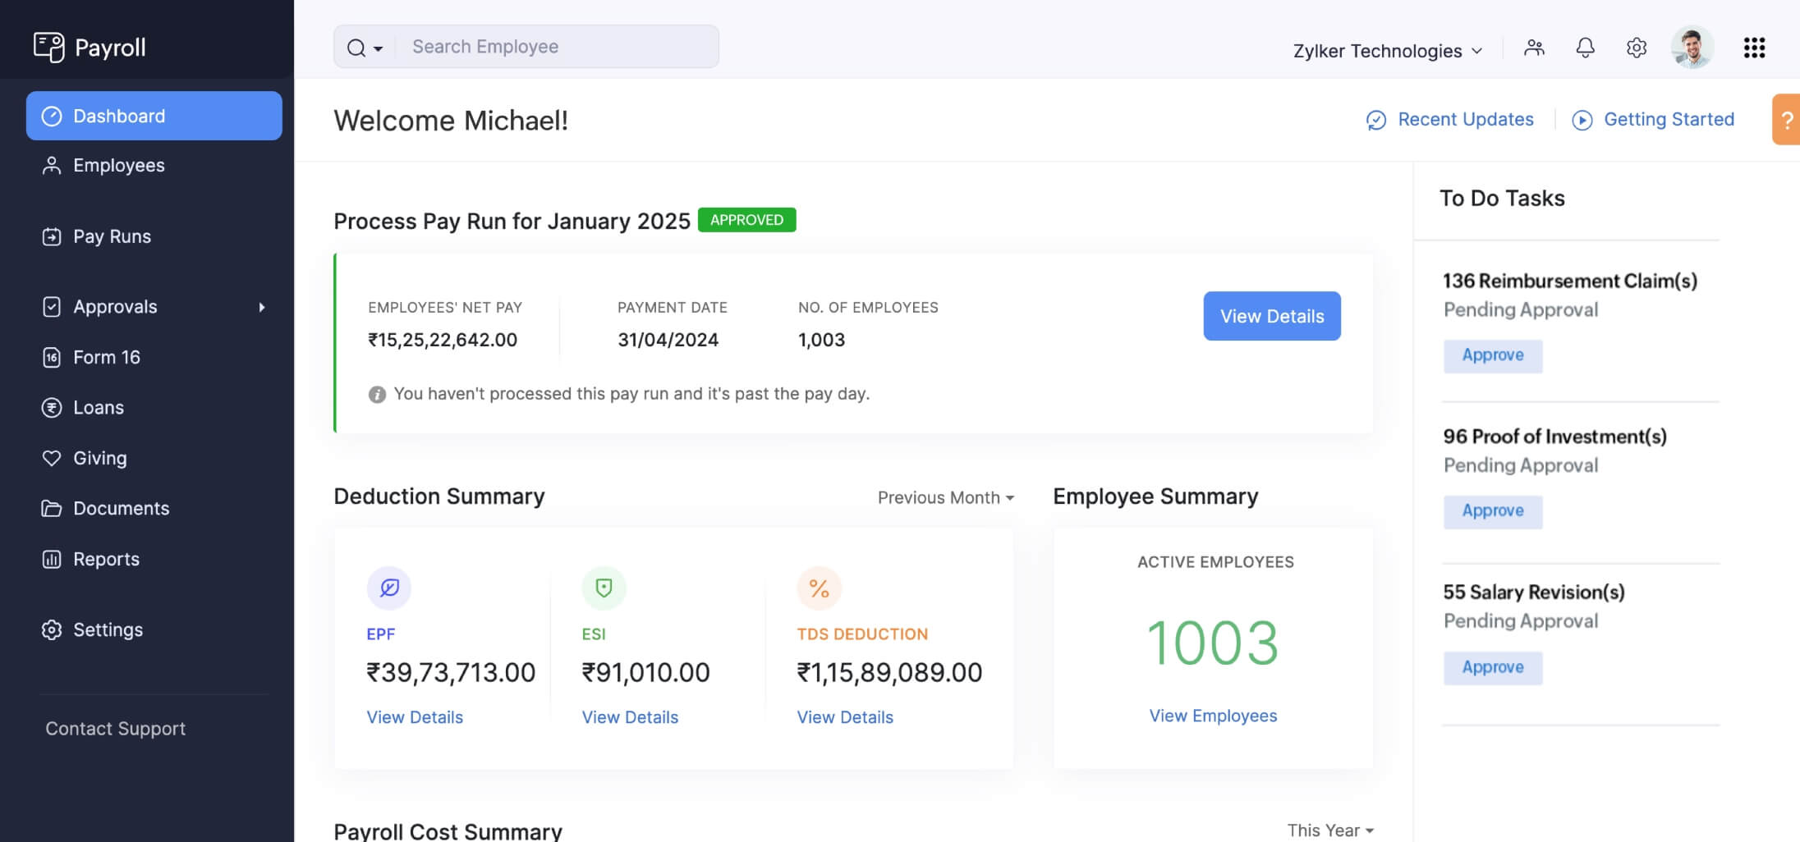This screenshot has width=1800, height=842.
Task: Select Loans in the sidebar
Action: tap(98, 408)
